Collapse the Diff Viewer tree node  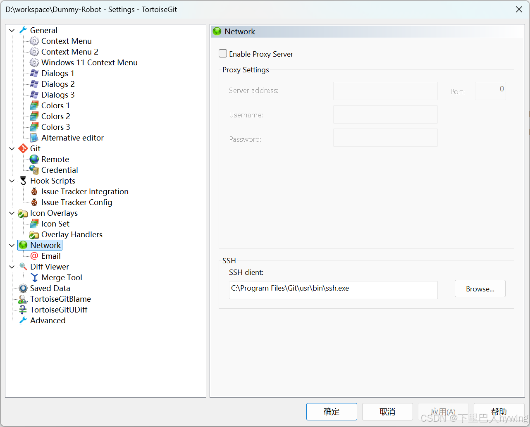point(12,267)
